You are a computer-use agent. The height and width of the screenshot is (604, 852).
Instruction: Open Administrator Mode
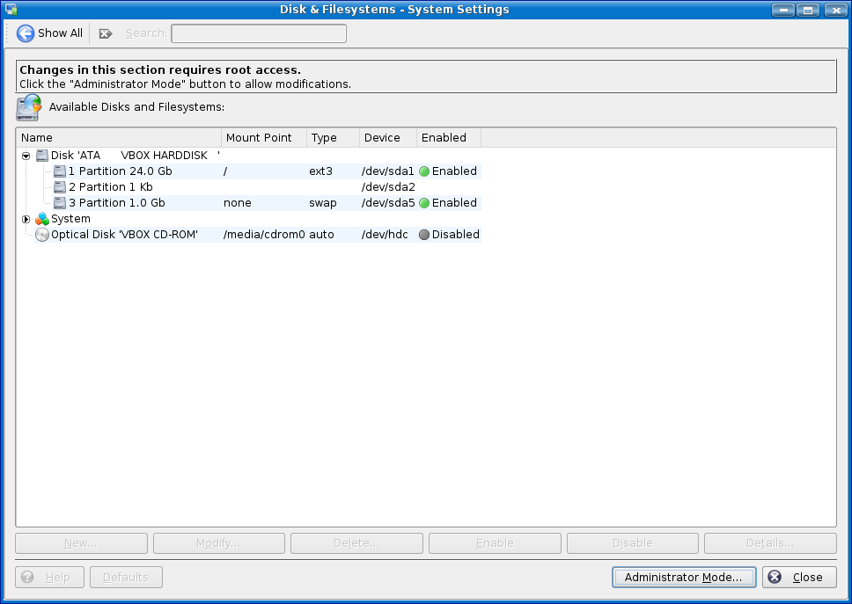683,578
